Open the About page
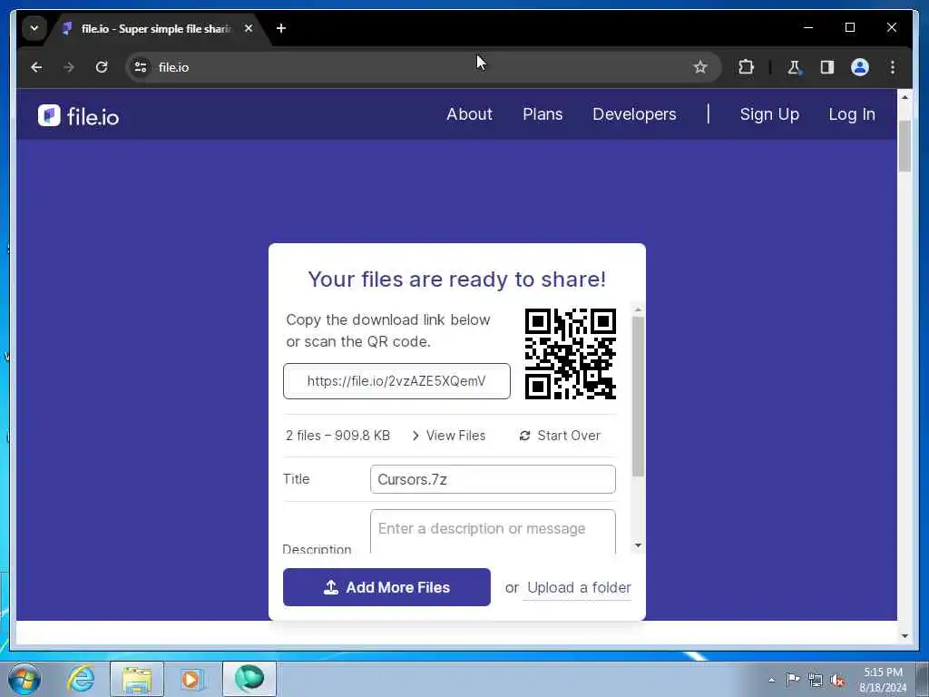 point(469,113)
